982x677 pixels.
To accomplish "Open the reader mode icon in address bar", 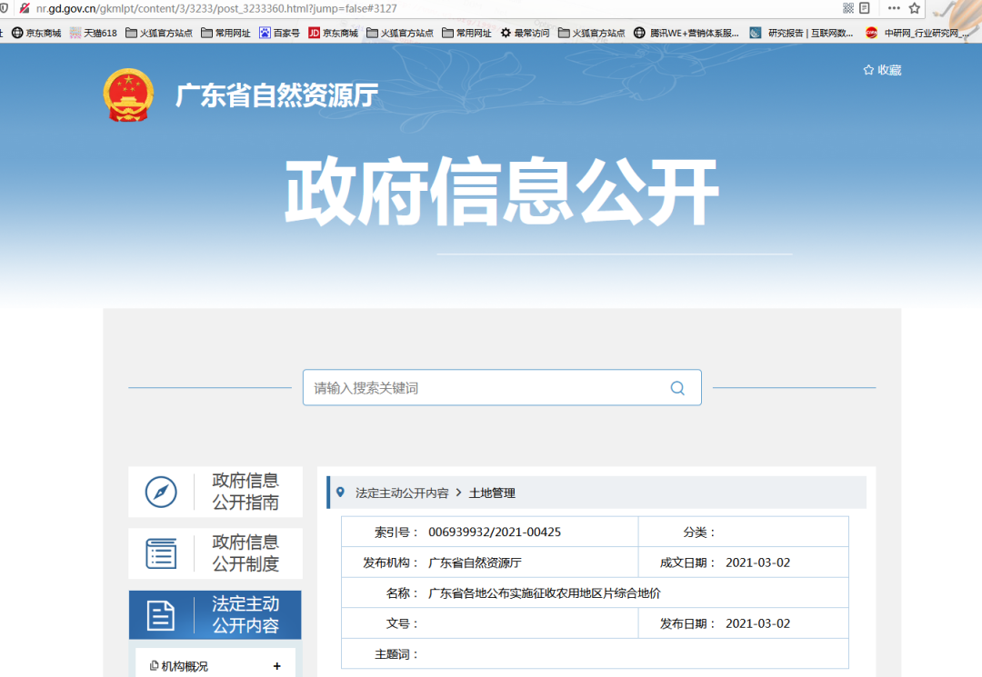I will click(x=865, y=8).
